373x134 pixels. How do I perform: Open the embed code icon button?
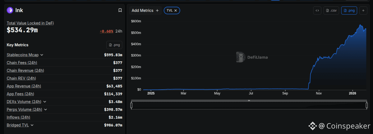[317, 11]
